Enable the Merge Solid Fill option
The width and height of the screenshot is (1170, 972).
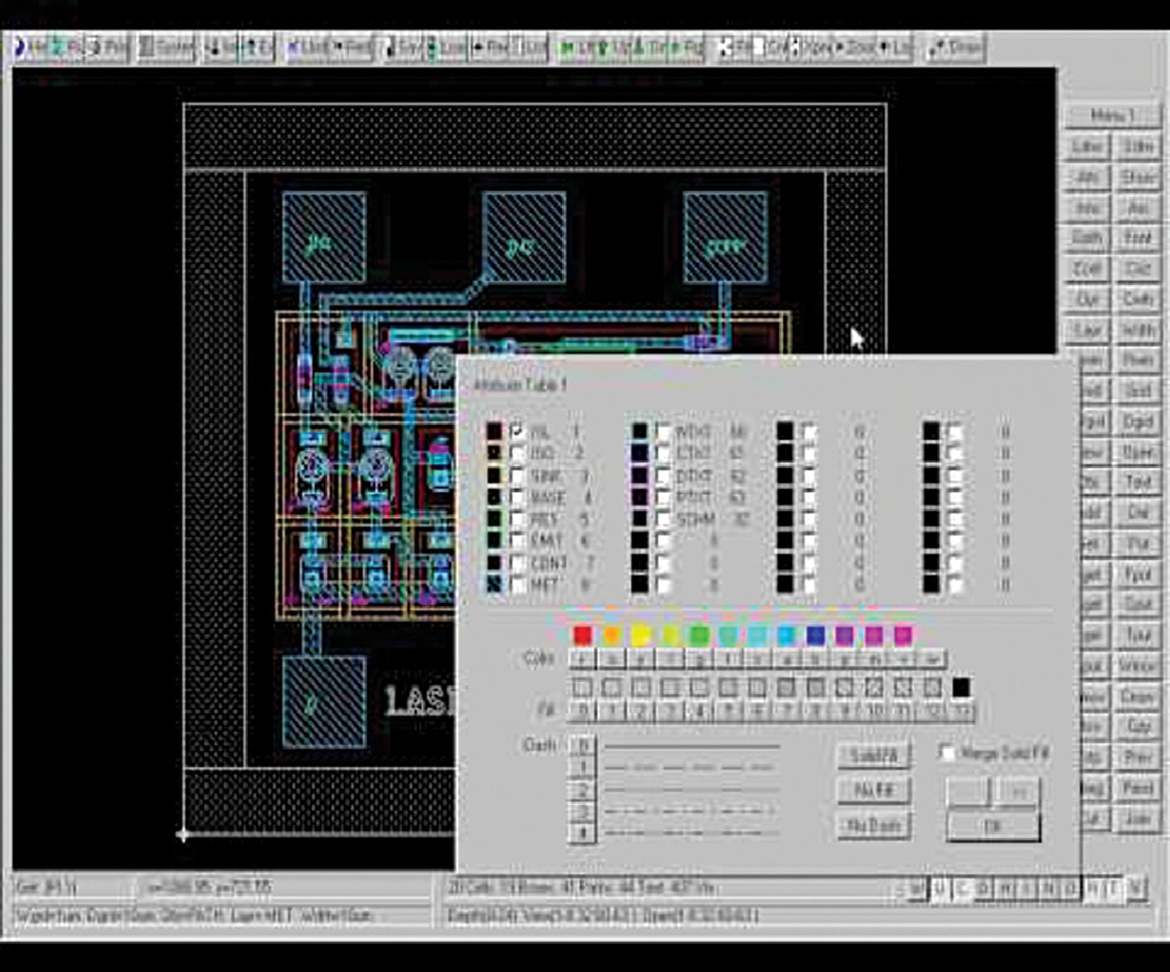pyautogui.click(x=946, y=752)
